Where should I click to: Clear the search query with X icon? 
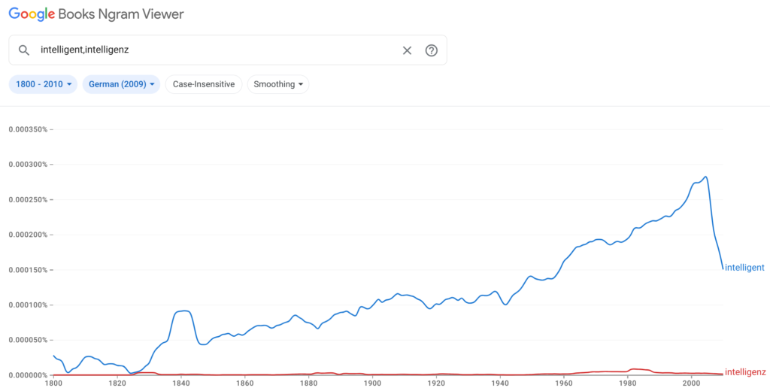pyautogui.click(x=407, y=50)
